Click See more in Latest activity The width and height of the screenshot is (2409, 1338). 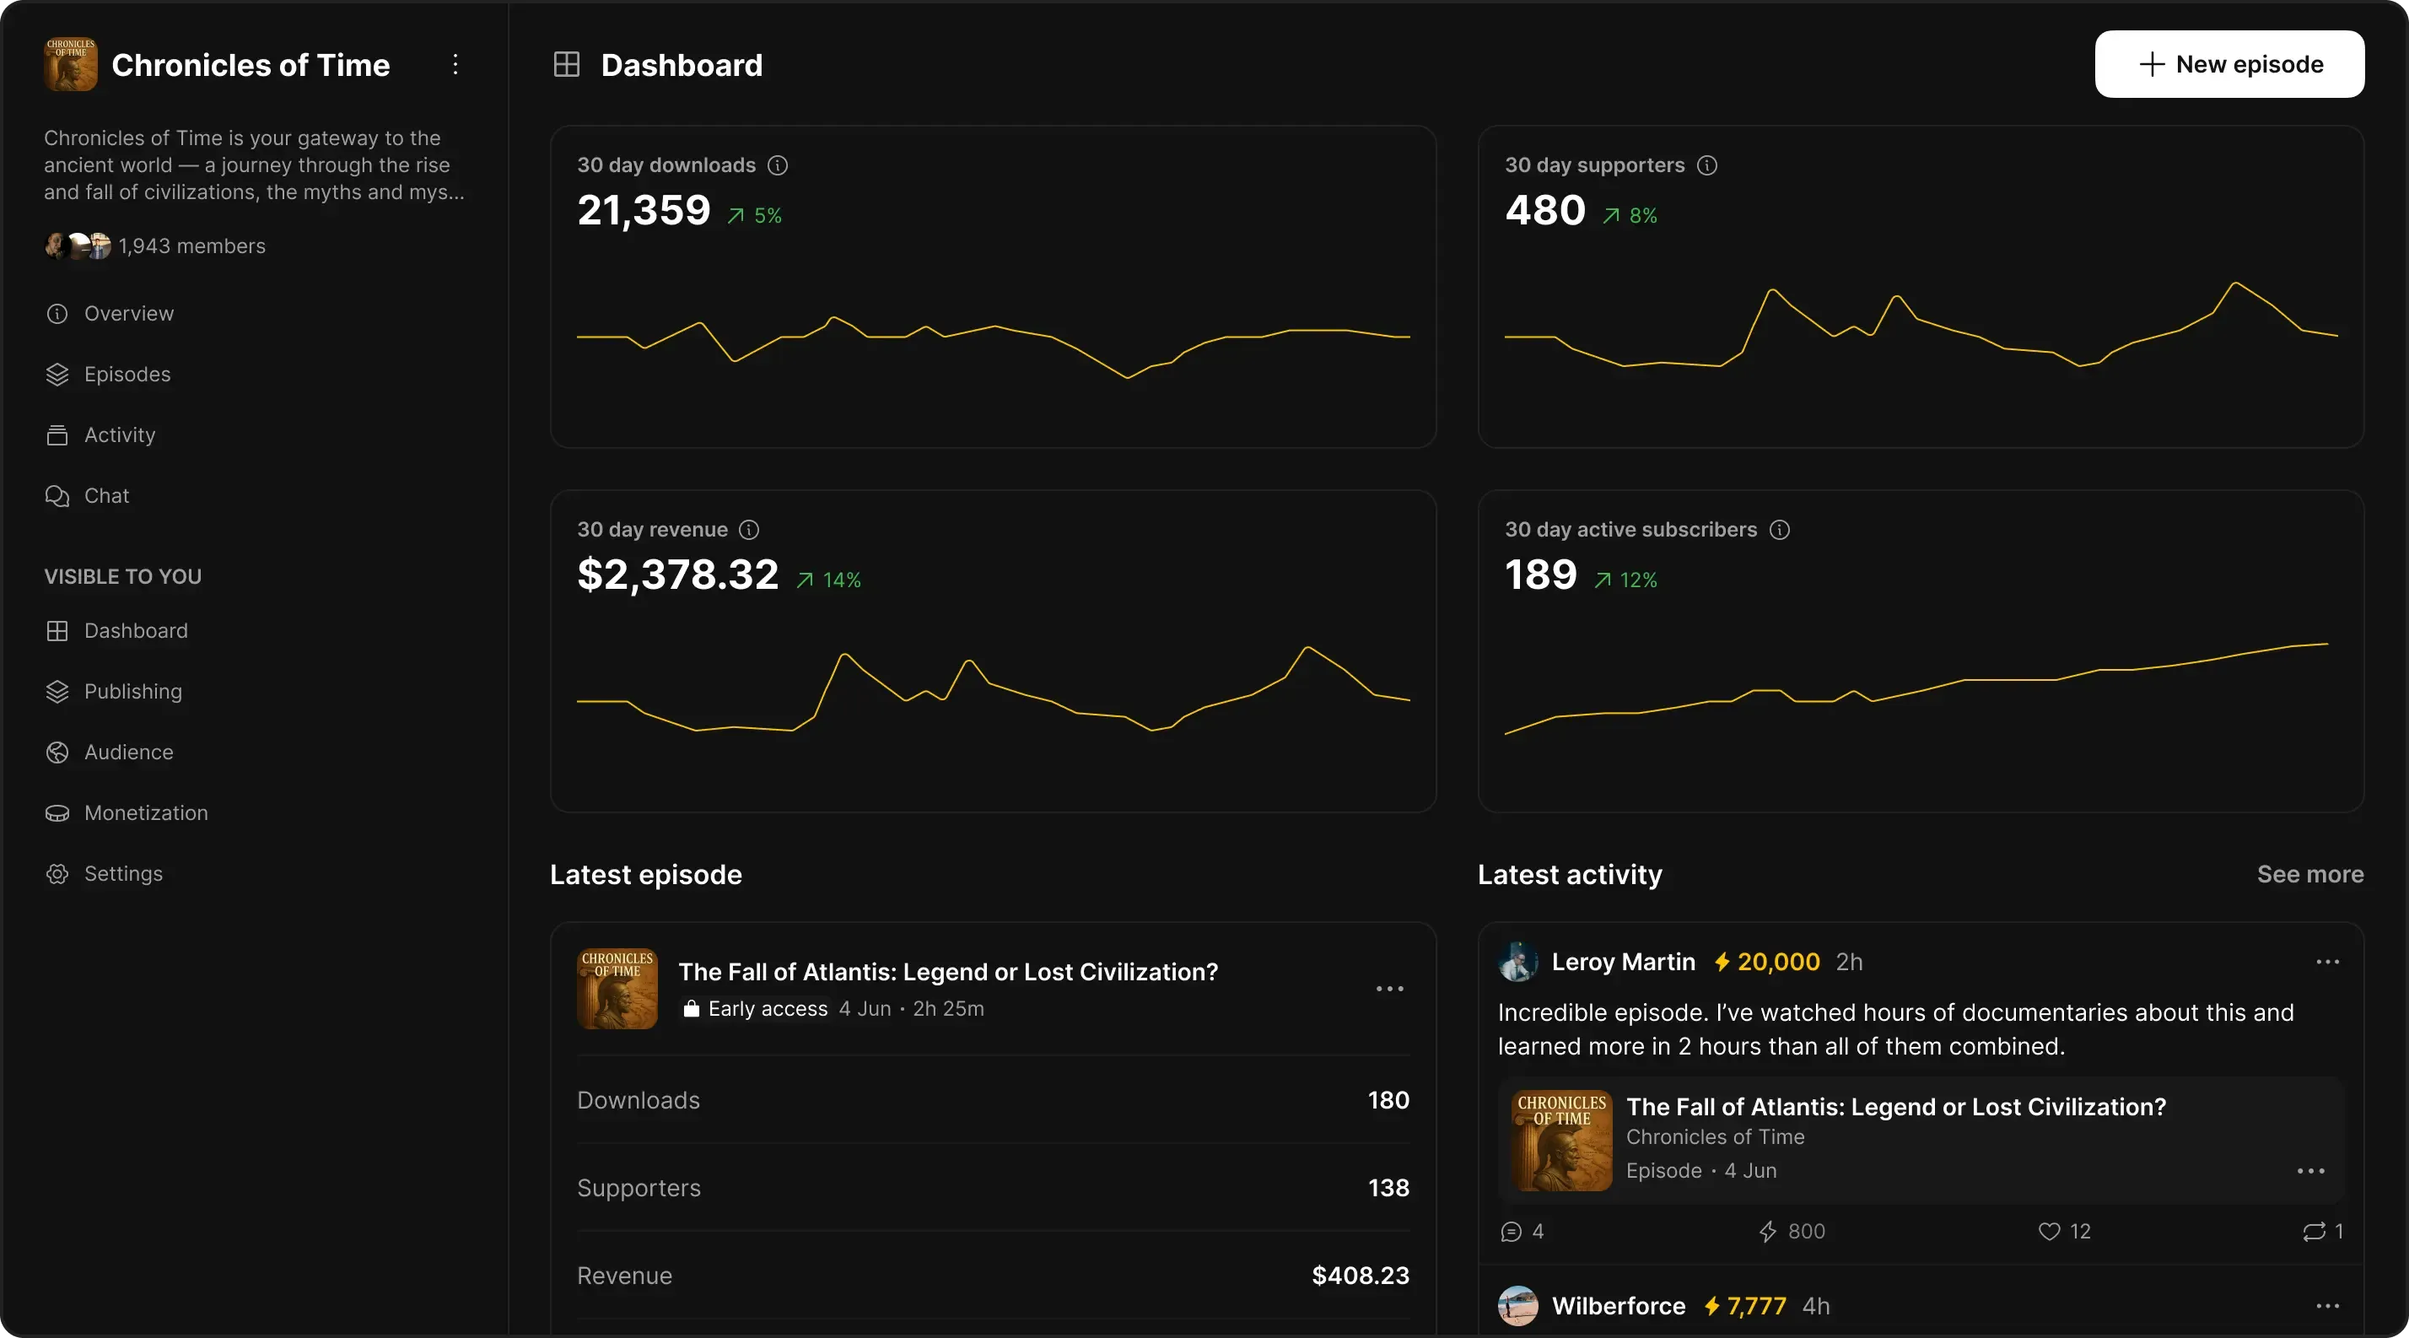(2309, 874)
